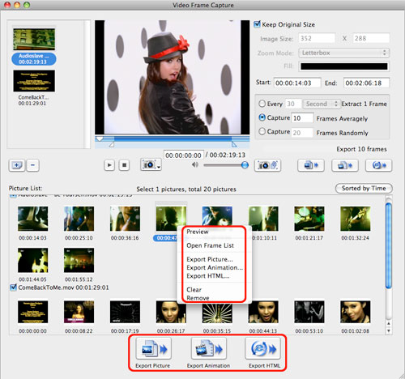This screenshot has height=379, width=405.
Task: Select the frame thumbnail at 00:00:17:19
Action: click(125, 312)
